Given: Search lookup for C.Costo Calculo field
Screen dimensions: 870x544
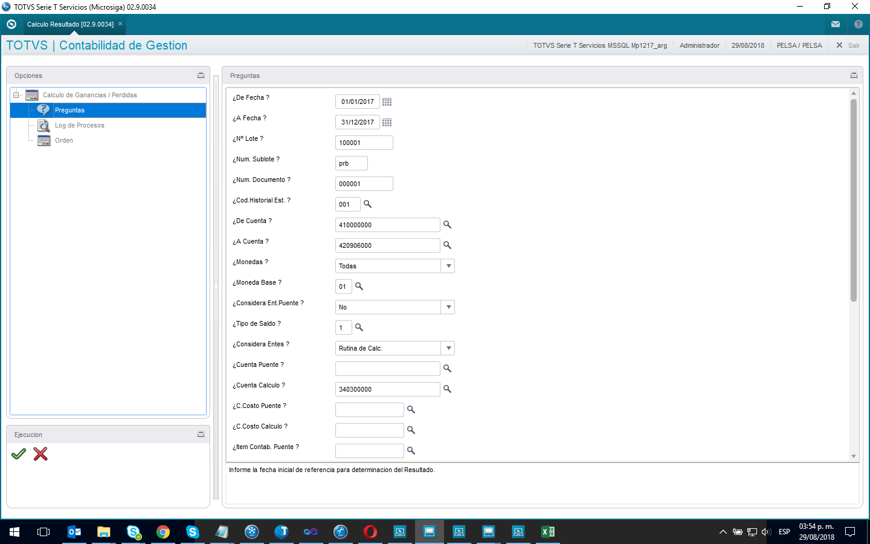Looking at the screenshot, I should (x=411, y=430).
